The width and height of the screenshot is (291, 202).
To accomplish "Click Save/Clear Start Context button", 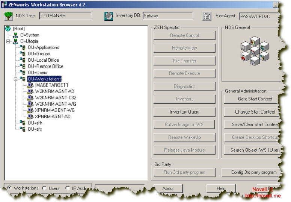I will (x=252, y=125).
